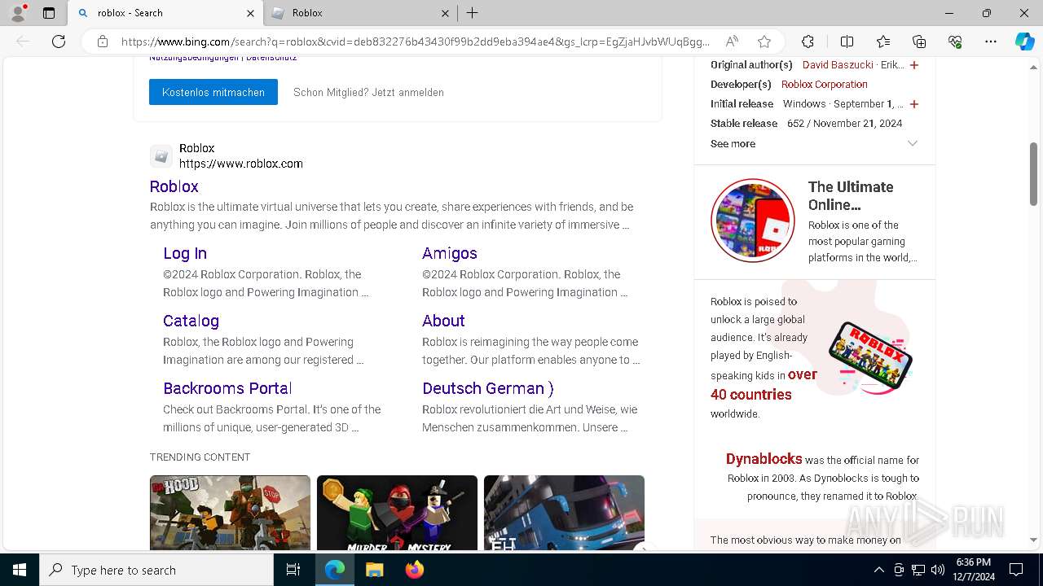The width and height of the screenshot is (1043, 586).
Task: Open the notification center icon
Action: (x=1016, y=570)
